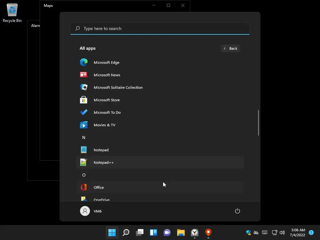Screen dimensions: 320x240
Task: Open Microsoft Solitaire Collection icon
Action: 84,87
